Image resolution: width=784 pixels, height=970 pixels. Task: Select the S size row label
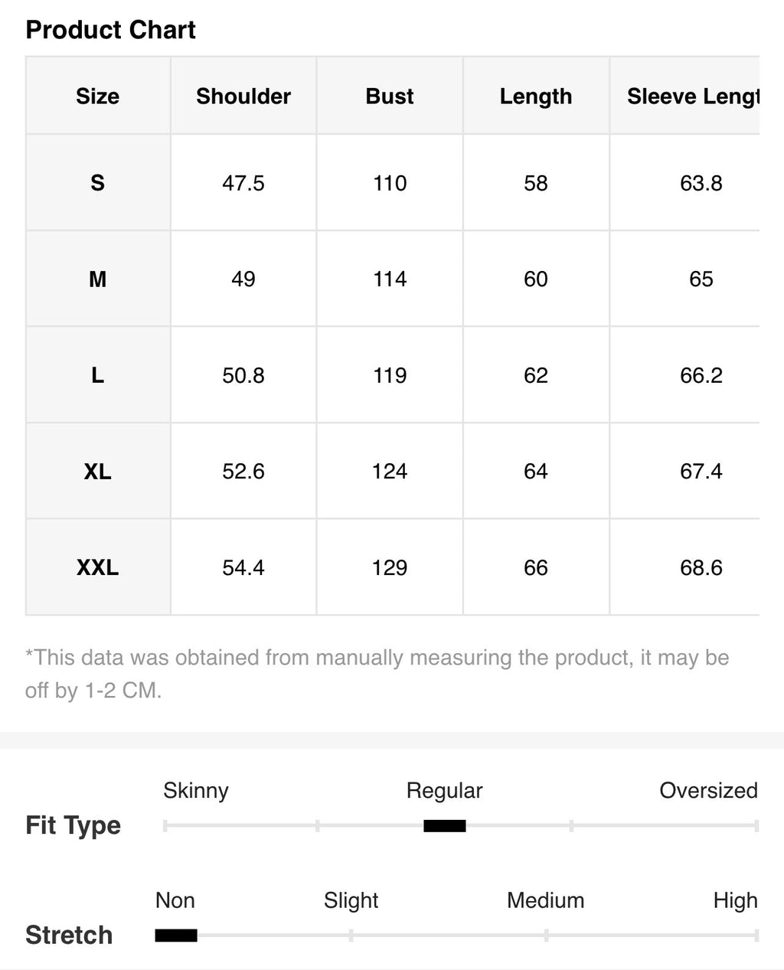[x=97, y=183]
